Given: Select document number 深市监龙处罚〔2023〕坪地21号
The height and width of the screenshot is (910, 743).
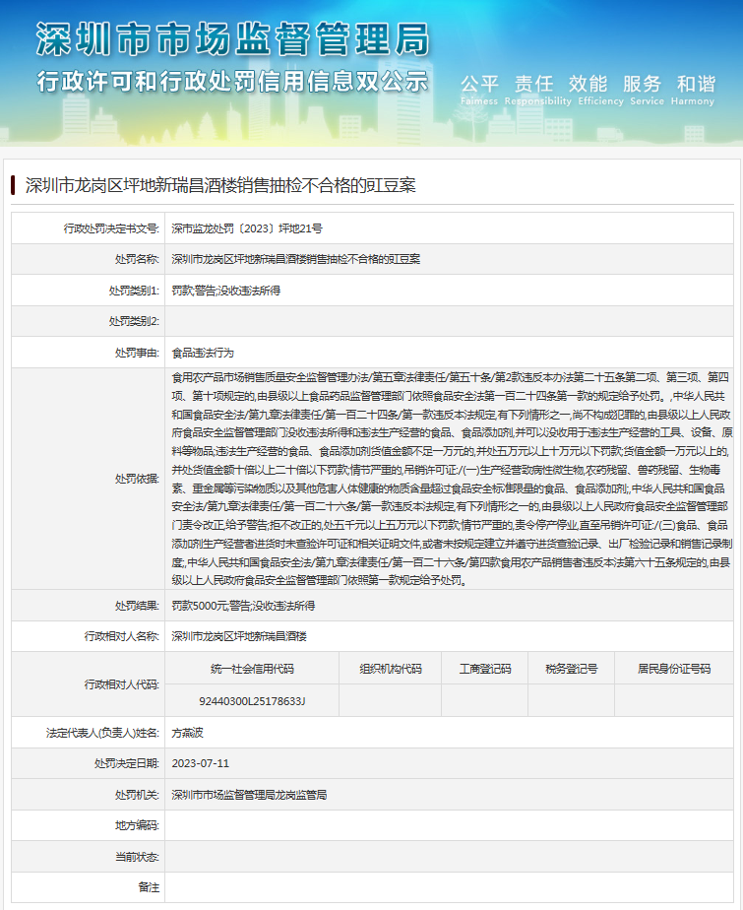Looking at the screenshot, I should pyautogui.click(x=247, y=228).
